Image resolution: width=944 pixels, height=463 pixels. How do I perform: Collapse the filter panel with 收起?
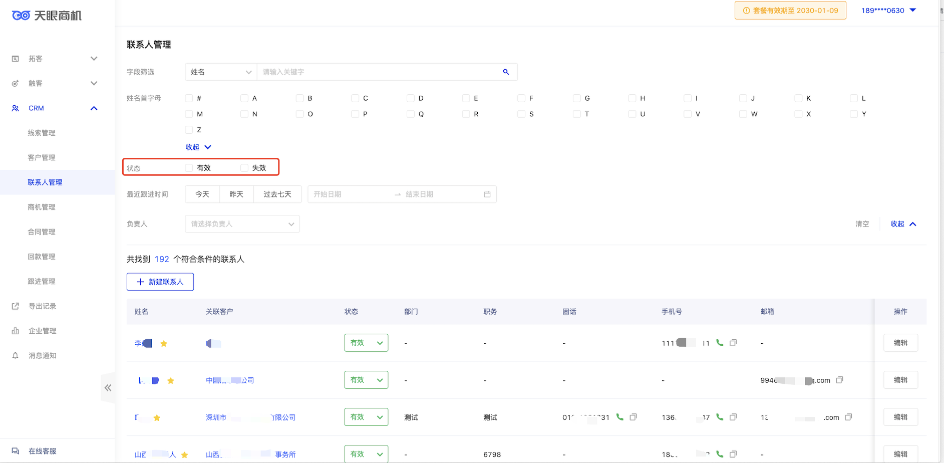tap(903, 224)
